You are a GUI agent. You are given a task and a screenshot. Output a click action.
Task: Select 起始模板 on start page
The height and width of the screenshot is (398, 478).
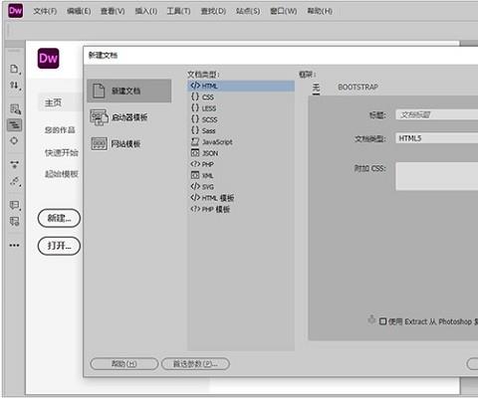pos(62,174)
